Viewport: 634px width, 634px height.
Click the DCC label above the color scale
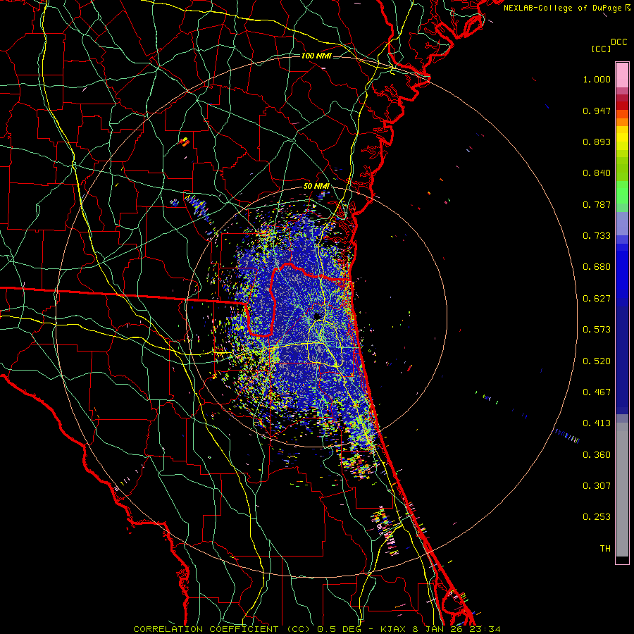tap(619, 42)
